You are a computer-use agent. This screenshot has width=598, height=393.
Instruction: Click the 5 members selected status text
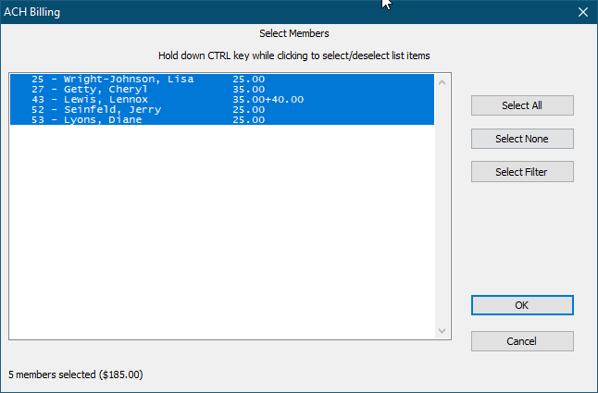coord(76,375)
